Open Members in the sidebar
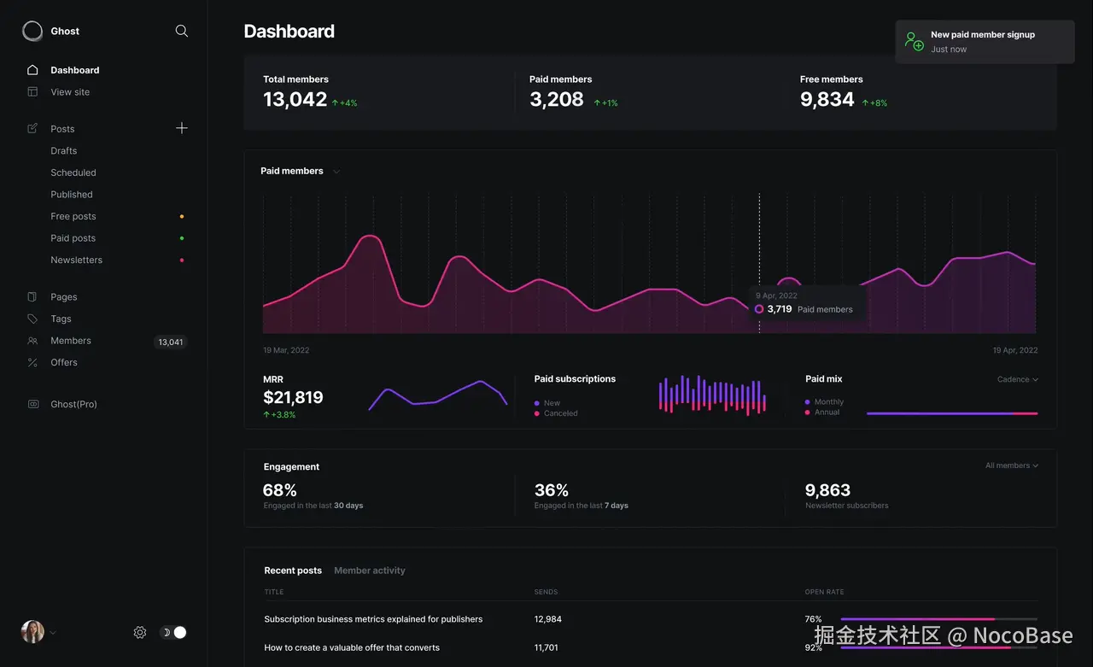This screenshot has height=667, width=1093. (71, 341)
